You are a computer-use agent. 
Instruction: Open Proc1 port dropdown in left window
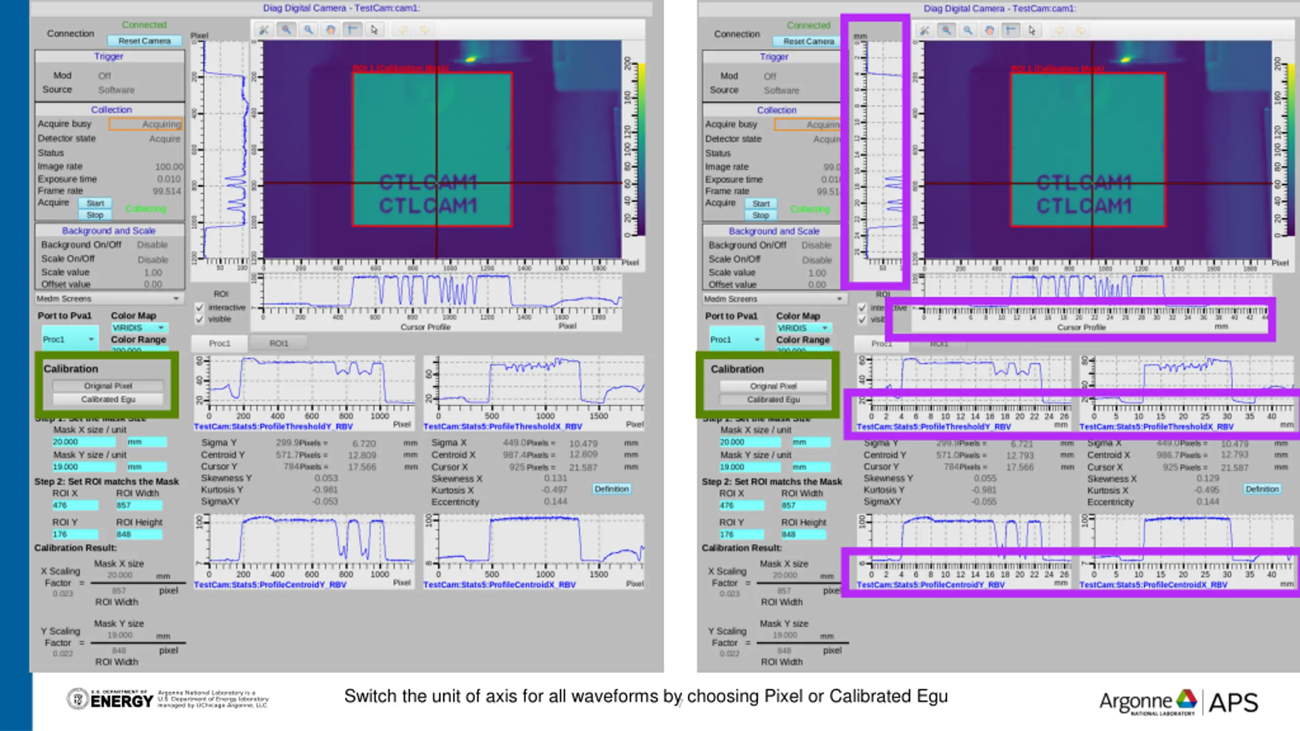(70, 339)
